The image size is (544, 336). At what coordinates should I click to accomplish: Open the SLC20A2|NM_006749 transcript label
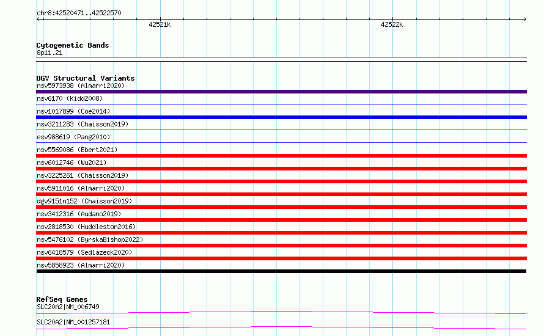(x=68, y=307)
